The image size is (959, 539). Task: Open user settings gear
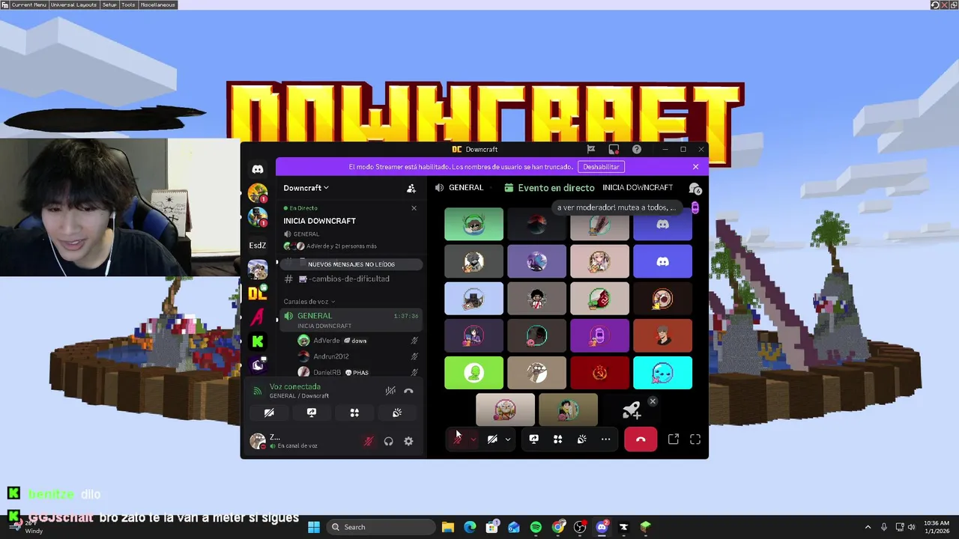point(408,442)
